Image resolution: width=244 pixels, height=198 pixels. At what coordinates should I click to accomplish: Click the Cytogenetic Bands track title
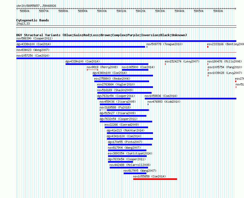(33, 20)
